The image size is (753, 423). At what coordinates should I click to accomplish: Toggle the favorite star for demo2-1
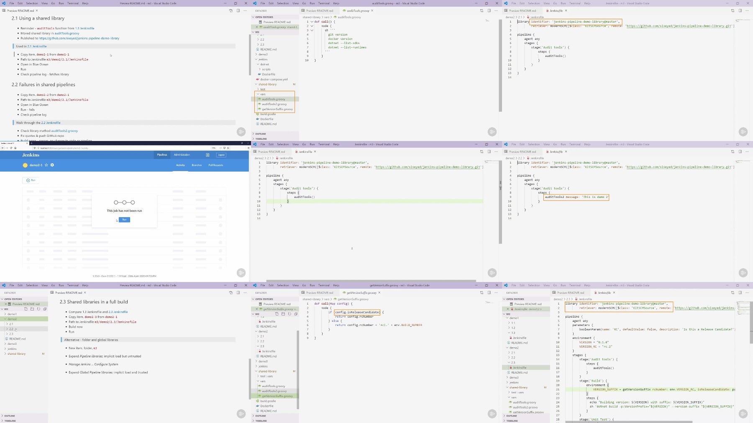(x=46, y=165)
